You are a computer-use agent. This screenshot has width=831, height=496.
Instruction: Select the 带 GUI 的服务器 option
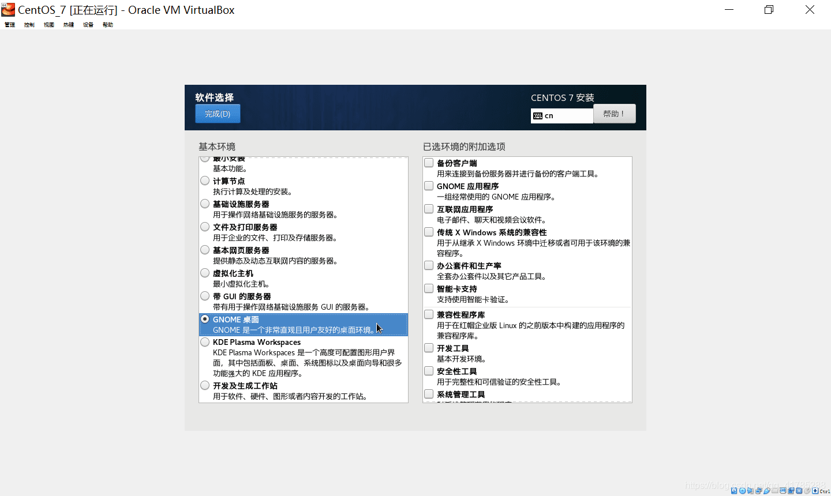coord(205,296)
